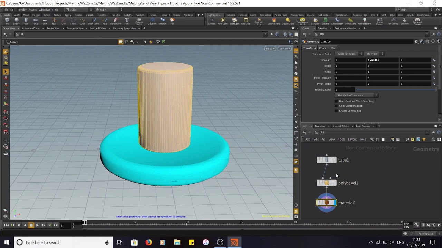Choose the L-System shelf tool
The image size is (442, 248).
click(152, 21)
